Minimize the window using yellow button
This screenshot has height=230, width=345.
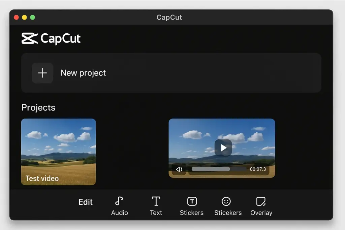[24, 18]
